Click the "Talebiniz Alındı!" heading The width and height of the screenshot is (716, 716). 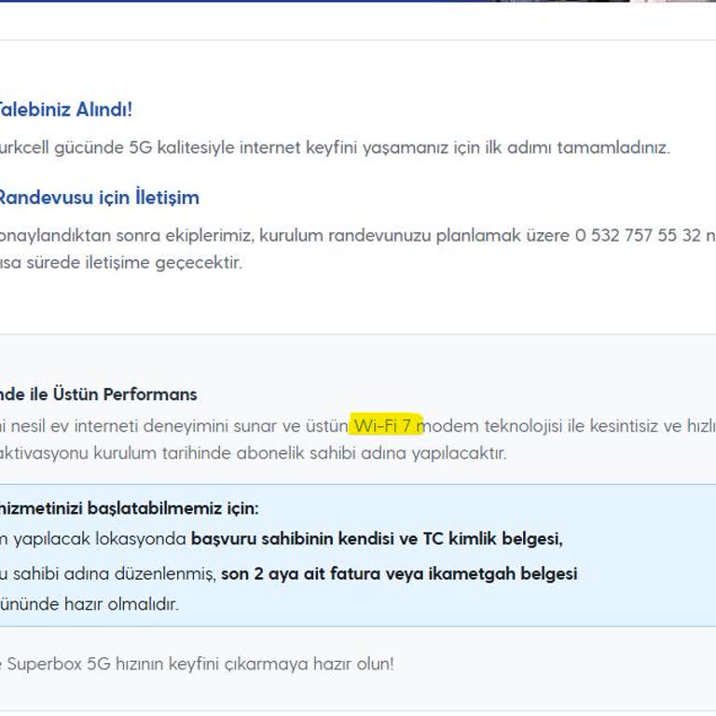(x=65, y=109)
